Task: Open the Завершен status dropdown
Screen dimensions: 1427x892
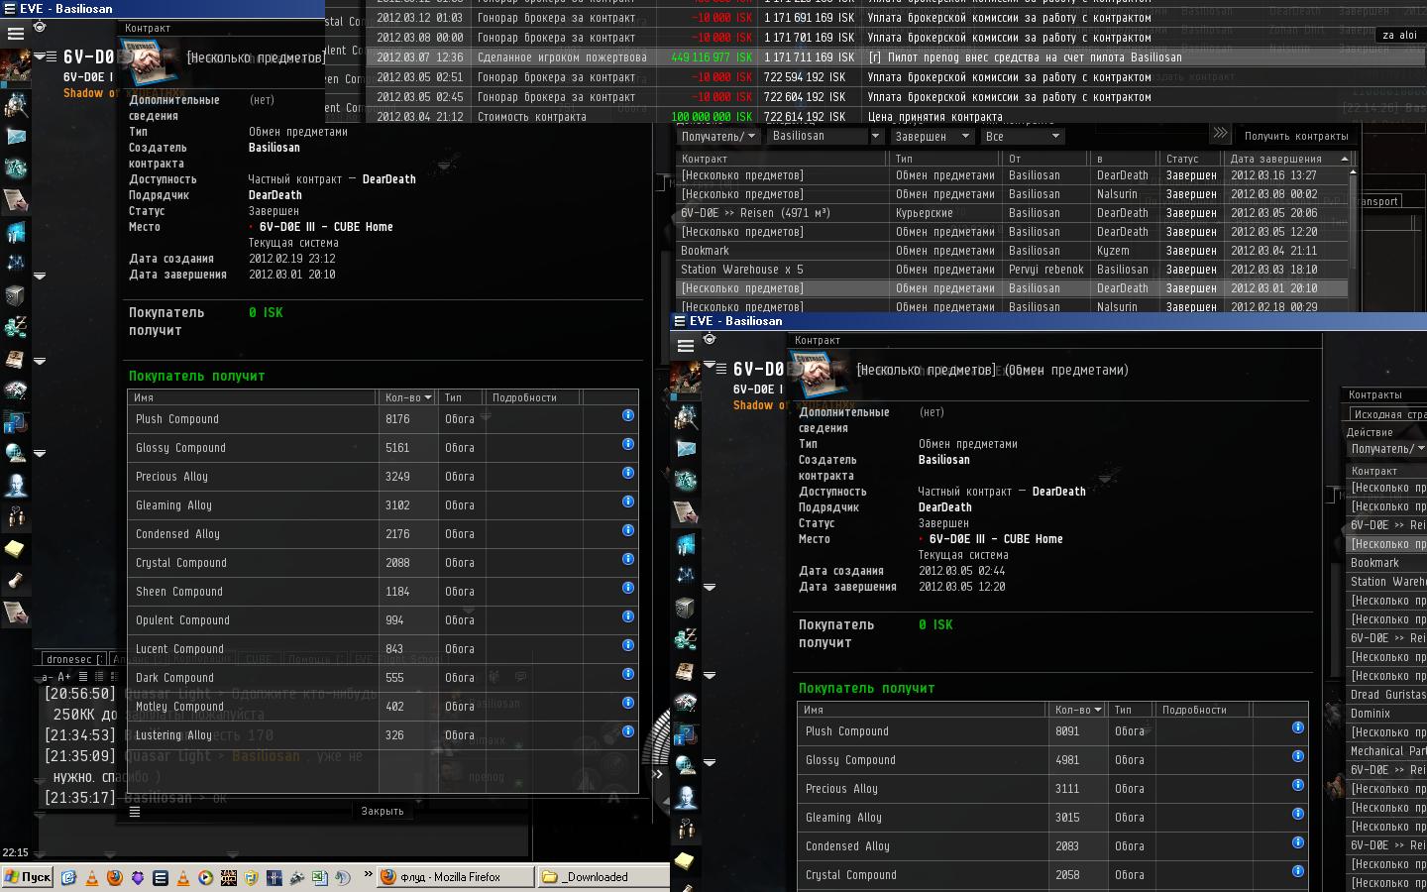Action: coord(931,137)
